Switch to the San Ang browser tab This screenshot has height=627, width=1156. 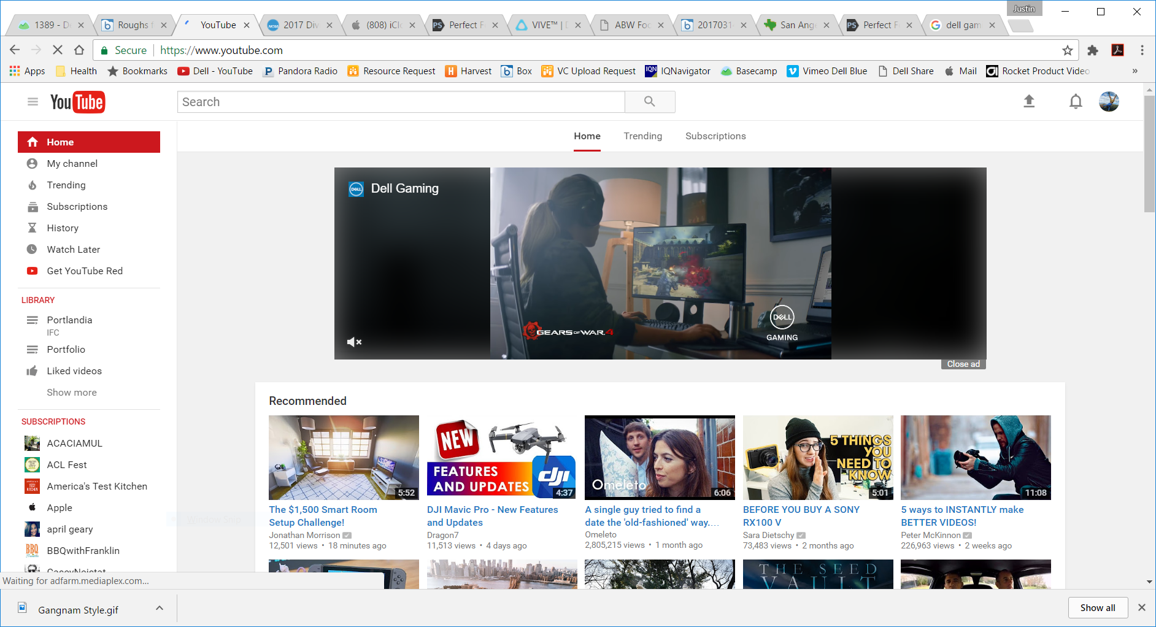coord(797,25)
